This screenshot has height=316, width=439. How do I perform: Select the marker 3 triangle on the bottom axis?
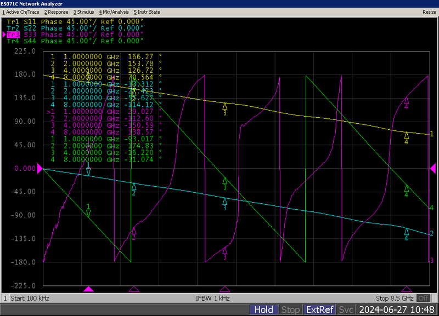(x=224, y=289)
